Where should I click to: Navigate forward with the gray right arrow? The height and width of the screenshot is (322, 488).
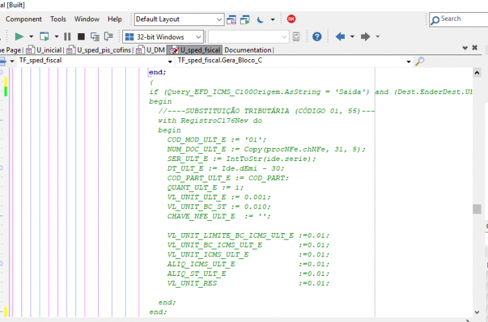click(366, 36)
